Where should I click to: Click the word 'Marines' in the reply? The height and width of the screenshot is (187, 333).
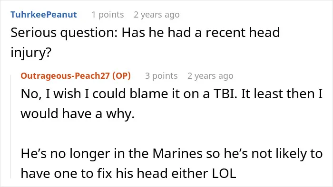[177, 153]
